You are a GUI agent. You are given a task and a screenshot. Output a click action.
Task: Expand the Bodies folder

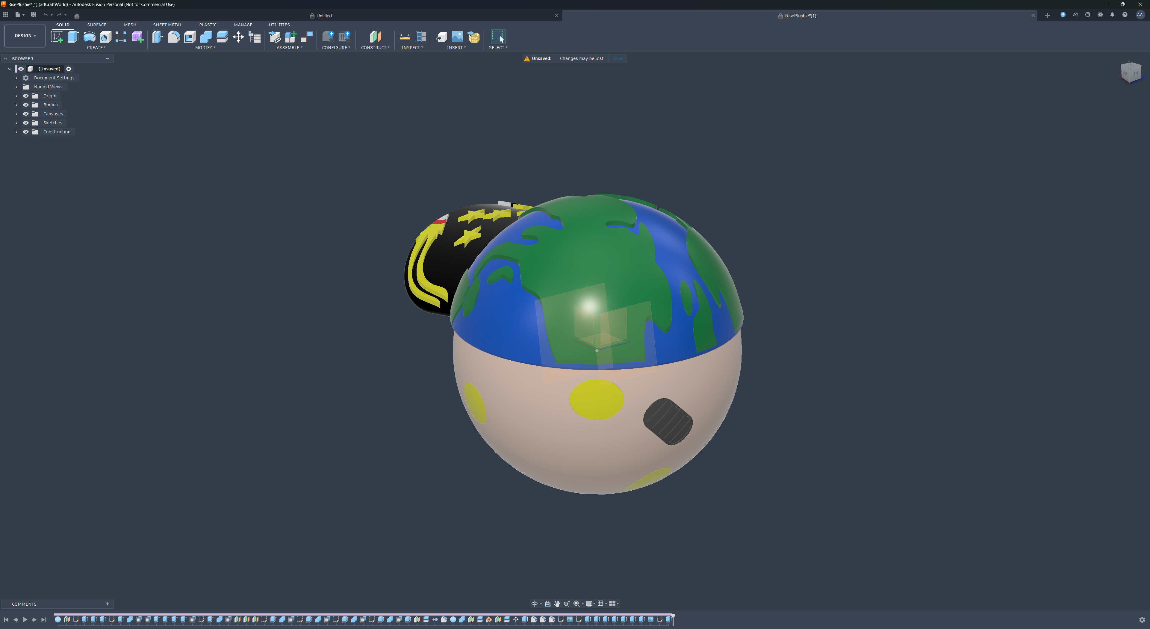pyautogui.click(x=16, y=105)
